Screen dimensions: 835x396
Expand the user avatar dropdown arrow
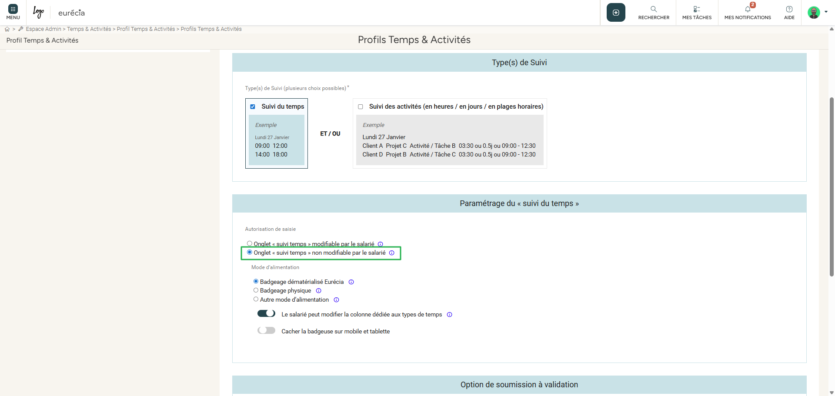pos(826,12)
